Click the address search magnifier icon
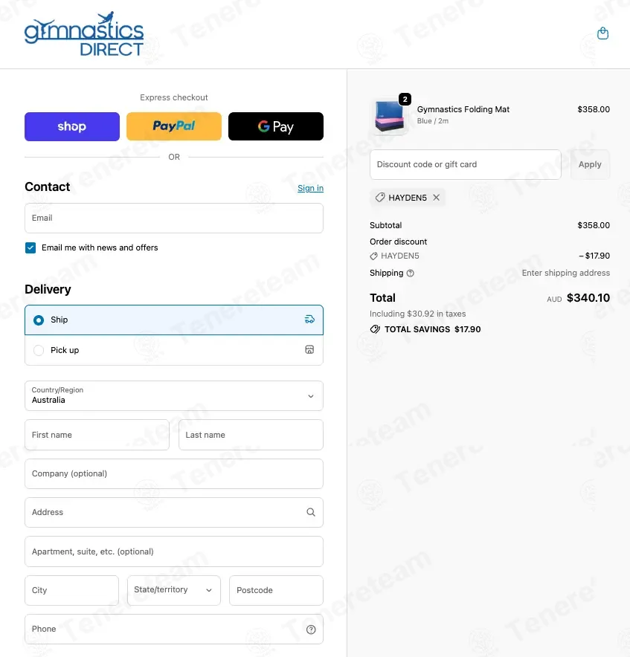The width and height of the screenshot is (630, 657). [x=310, y=512]
